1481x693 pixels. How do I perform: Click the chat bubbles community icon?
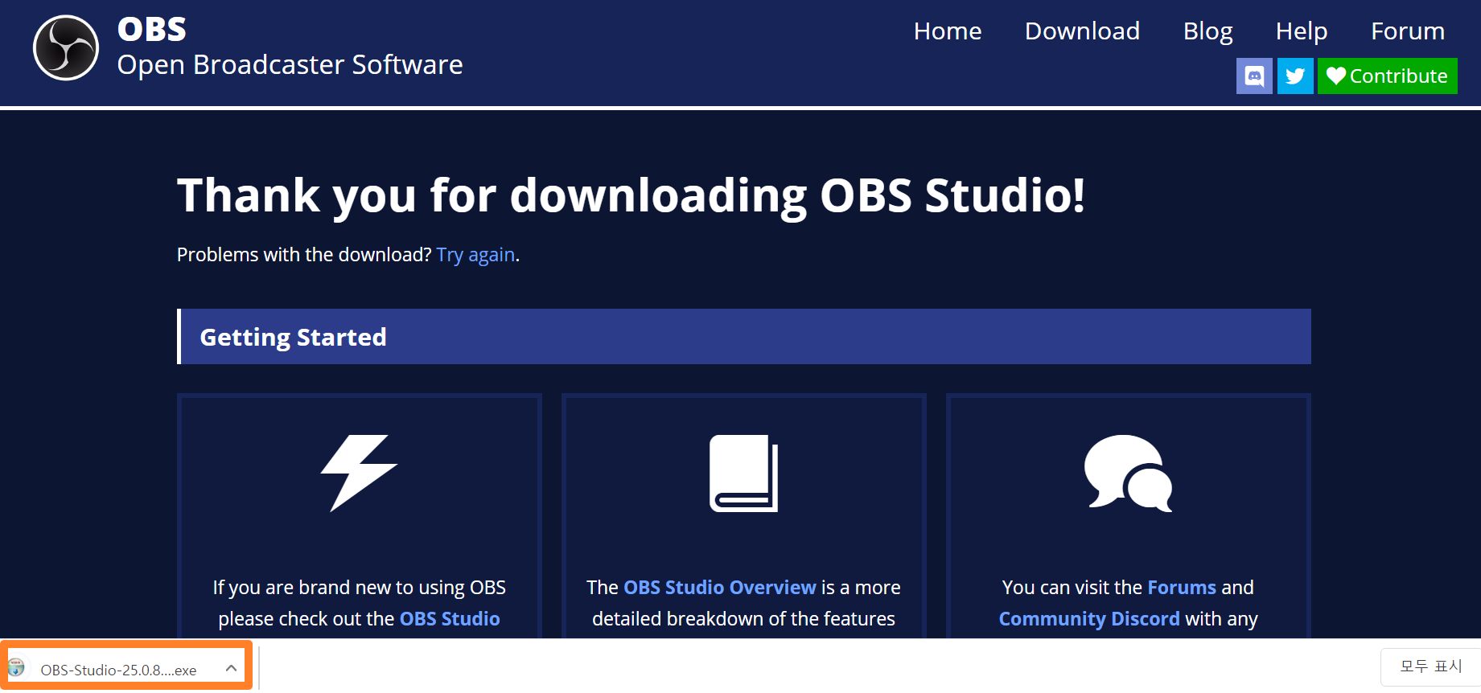(x=1128, y=473)
